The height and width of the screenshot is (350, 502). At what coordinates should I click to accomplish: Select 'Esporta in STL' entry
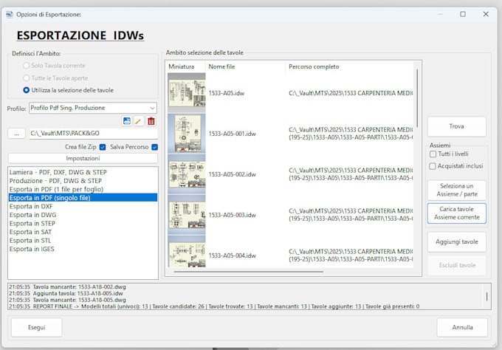tap(83, 241)
